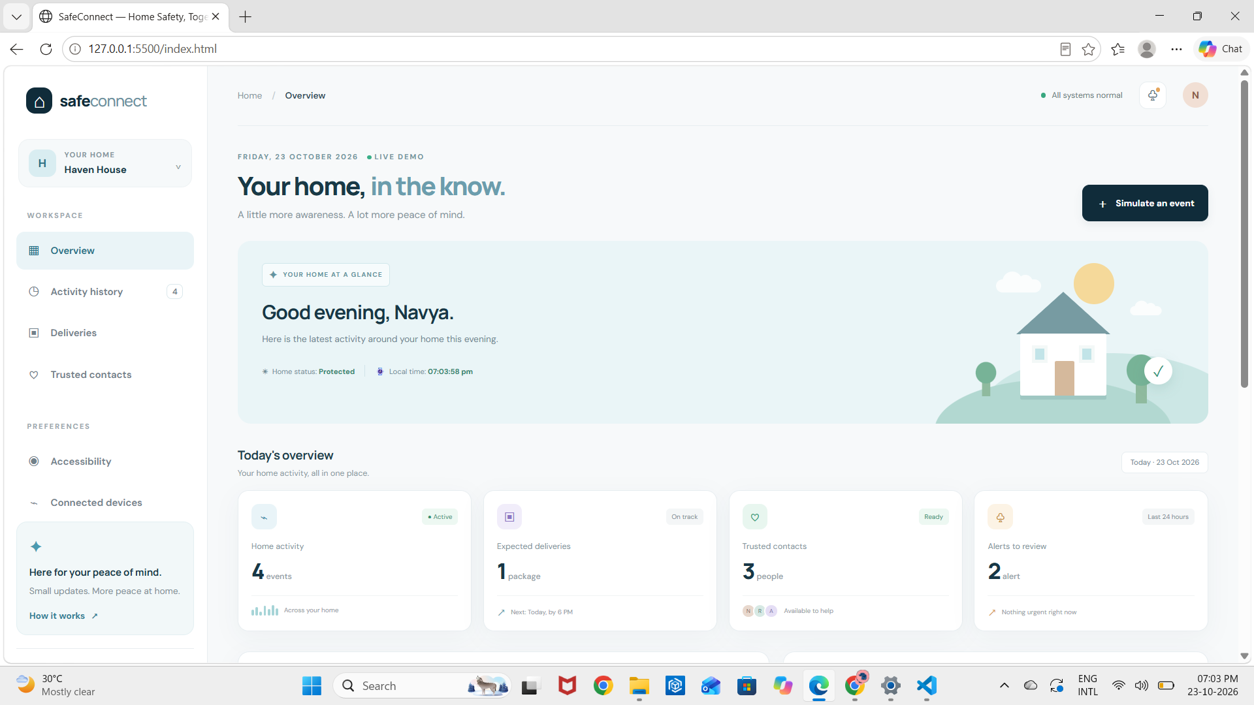
Task: Open a new browser tab
Action: pyautogui.click(x=246, y=17)
